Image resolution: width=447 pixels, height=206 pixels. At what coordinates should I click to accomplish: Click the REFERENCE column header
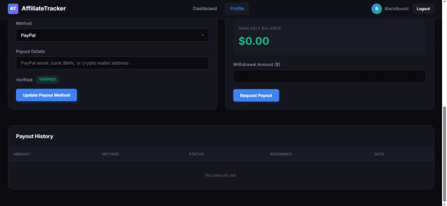[281, 154]
